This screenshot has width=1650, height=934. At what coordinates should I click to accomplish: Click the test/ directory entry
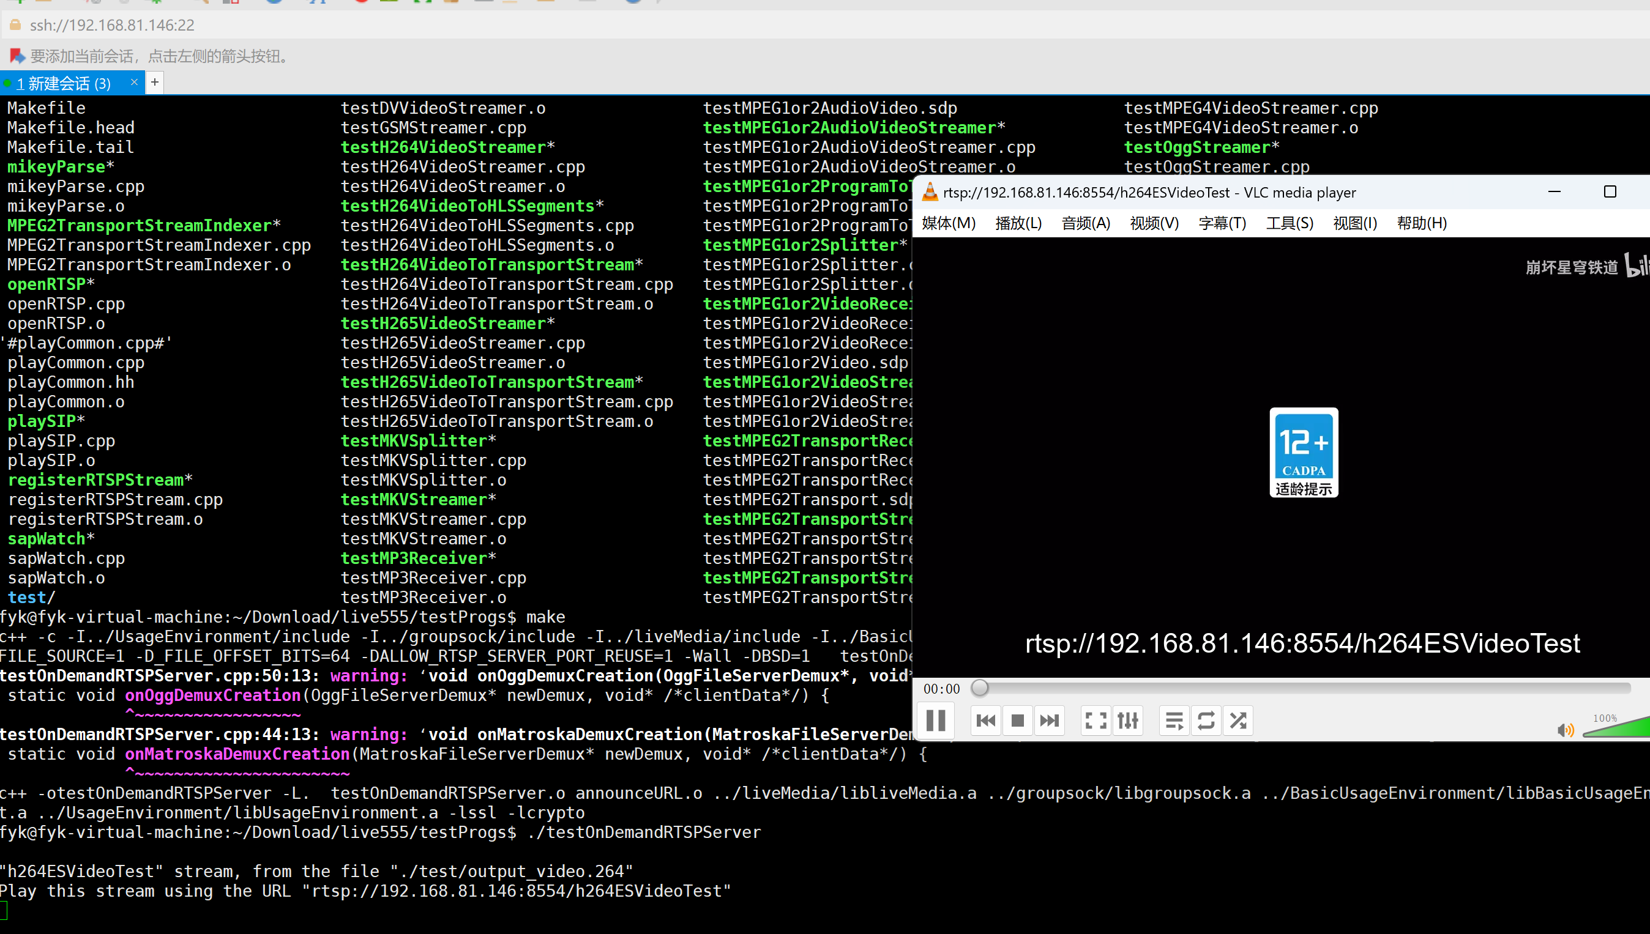pyautogui.click(x=31, y=597)
